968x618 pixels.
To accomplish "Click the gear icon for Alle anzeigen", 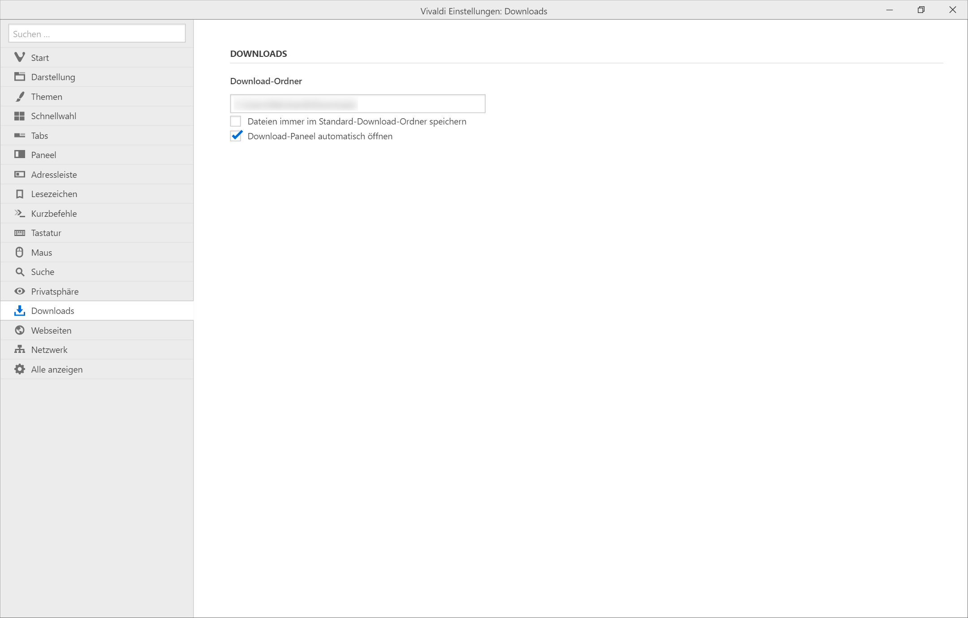I will point(19,369).
